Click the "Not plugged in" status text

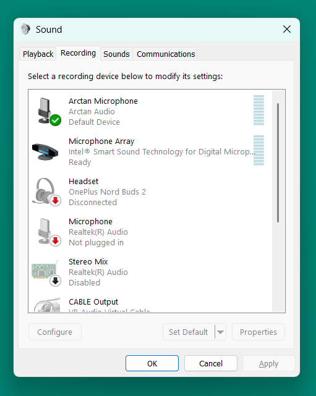pos(96,242)
